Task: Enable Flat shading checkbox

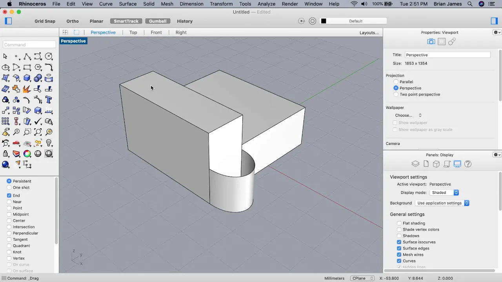Action: coord(399,223)
